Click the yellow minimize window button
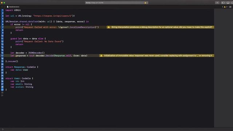The width and height of the screenshot is (233, 131). 2,3
